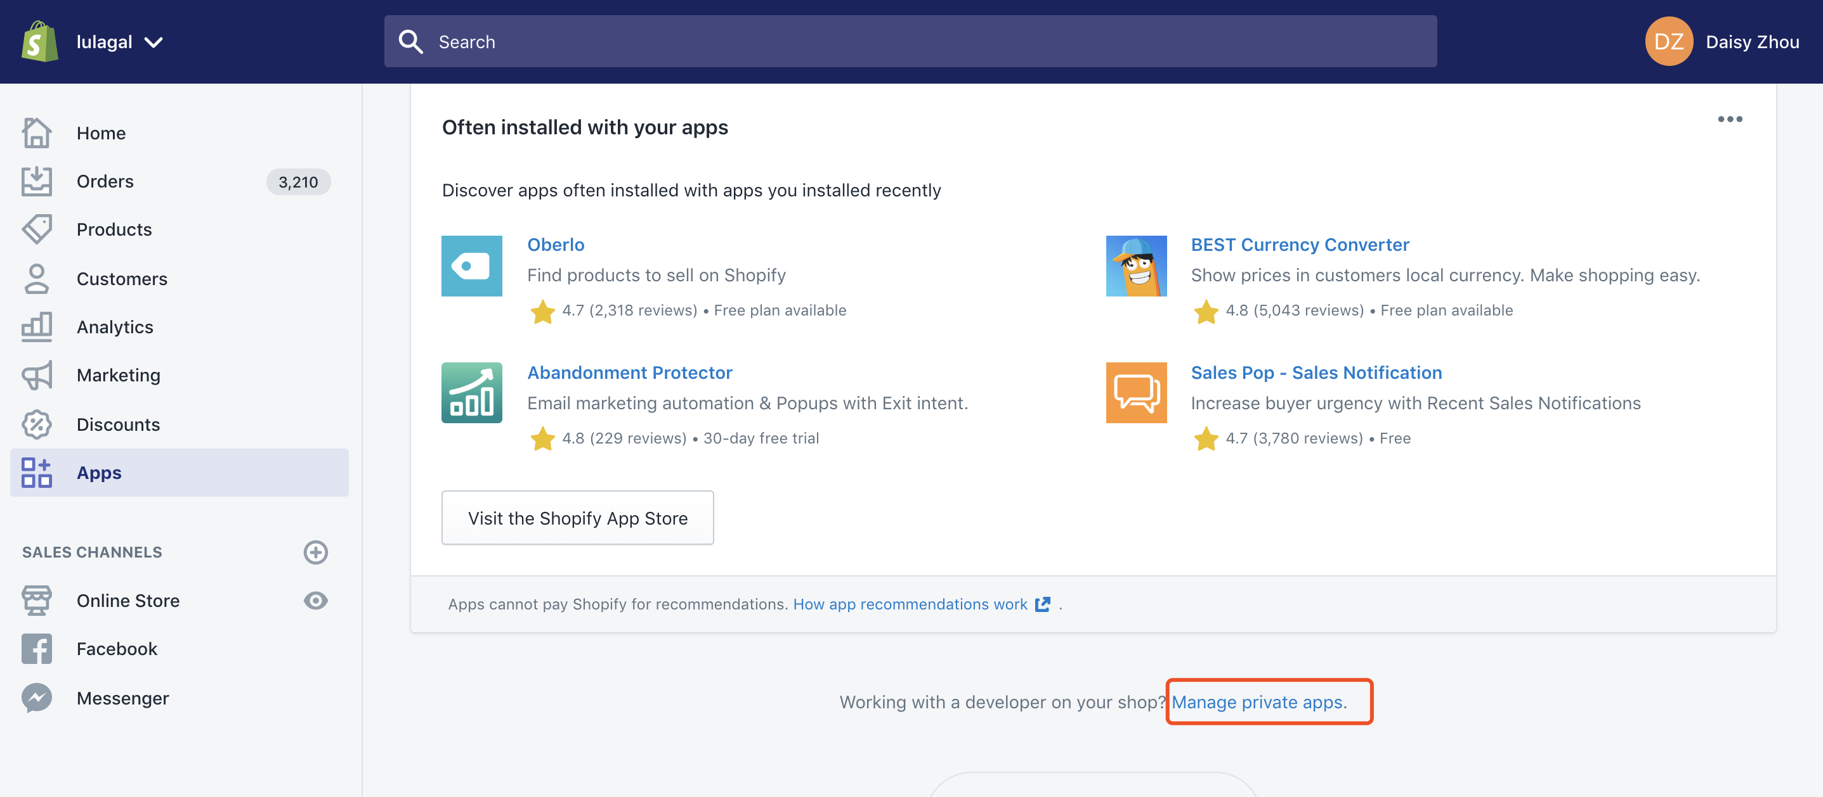Click 4.7 (2,318 reviews) text
Image resolution: width=1823 pixels, height=797 pixels.
[x=630, y=310]
